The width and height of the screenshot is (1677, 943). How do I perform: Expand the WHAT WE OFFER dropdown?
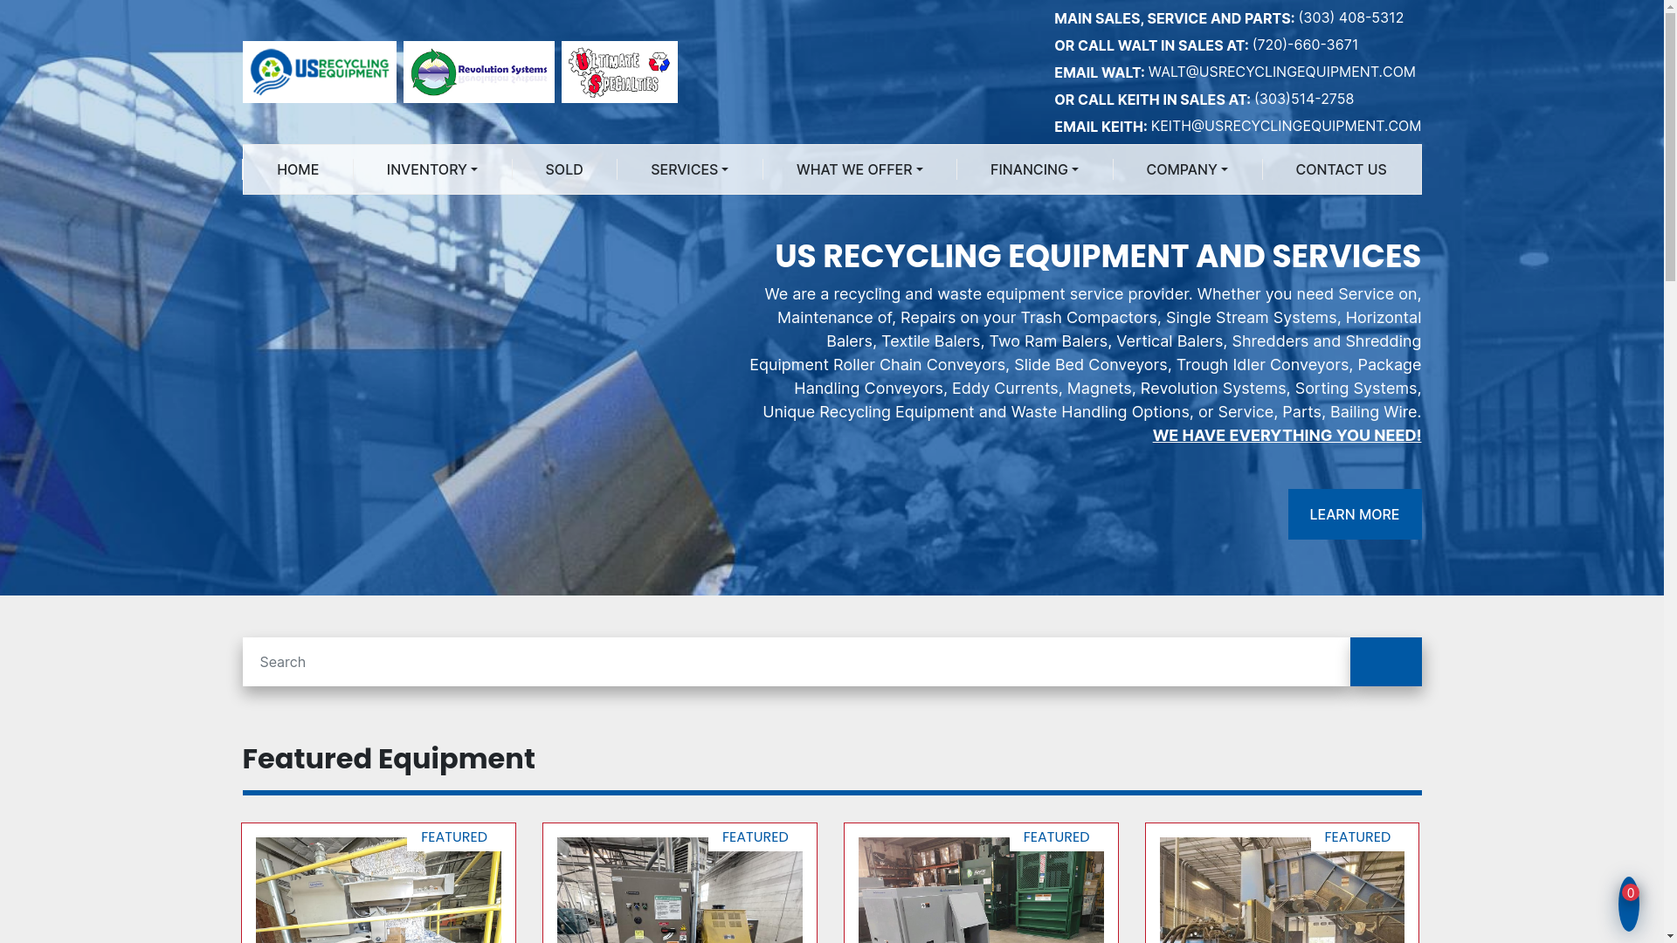coord(859,169)
